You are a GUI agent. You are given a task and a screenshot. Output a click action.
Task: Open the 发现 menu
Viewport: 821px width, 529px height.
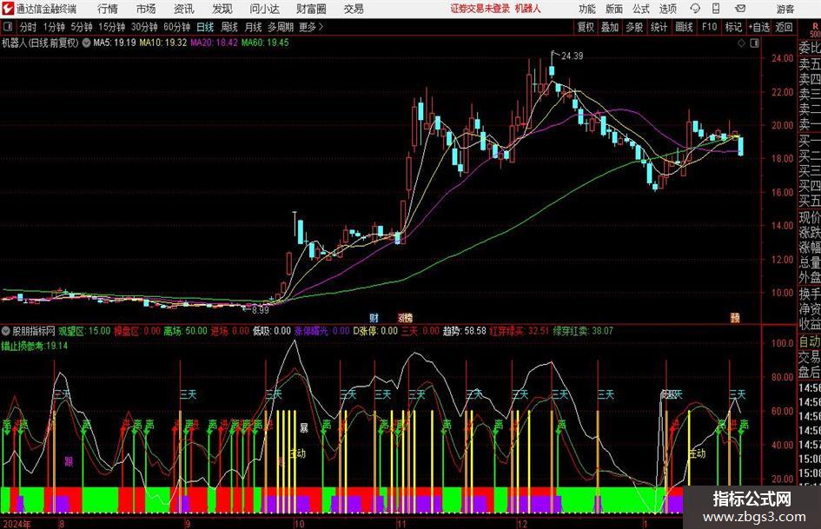click(222, 9)
